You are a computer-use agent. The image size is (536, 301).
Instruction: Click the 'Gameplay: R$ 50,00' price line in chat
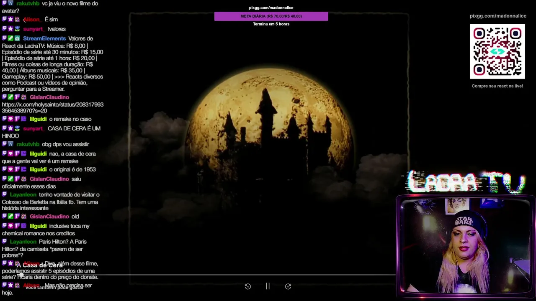pyautogui.click(x=26, y=77)
